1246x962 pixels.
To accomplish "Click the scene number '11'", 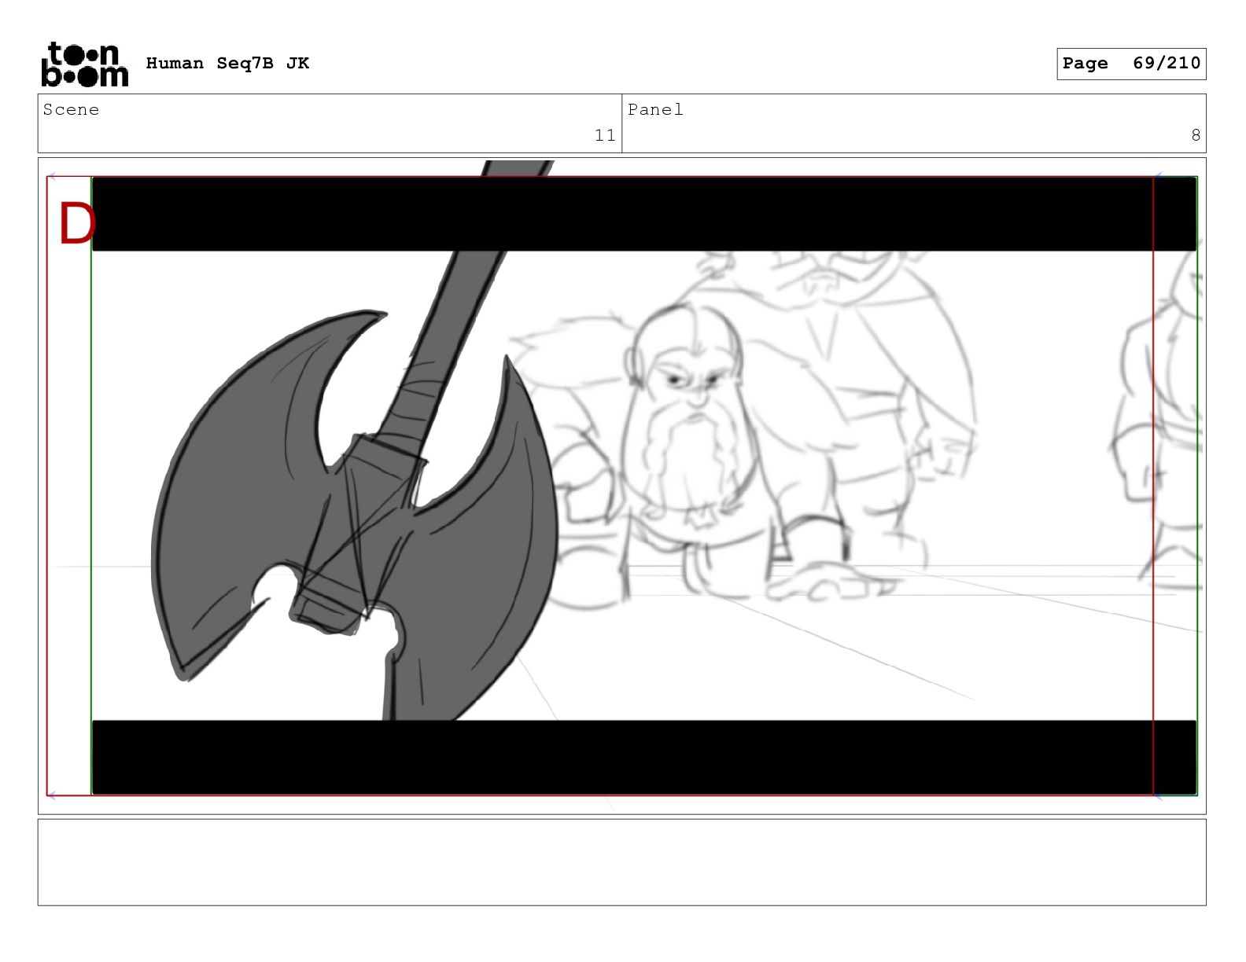I will click(x=605, y=135).
